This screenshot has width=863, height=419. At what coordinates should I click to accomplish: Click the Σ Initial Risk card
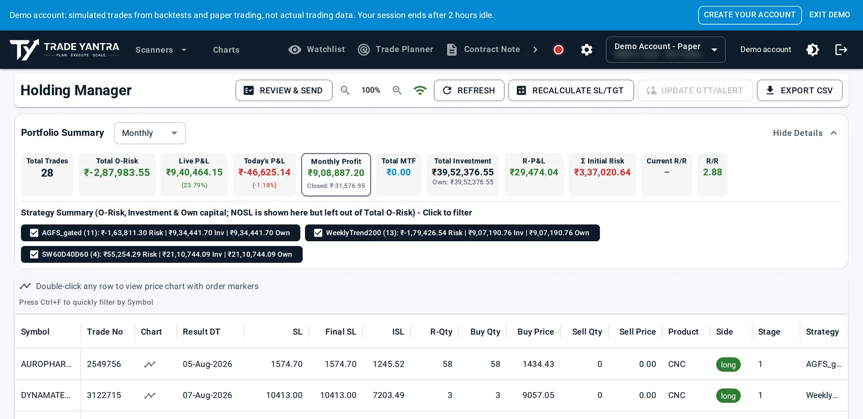coord(602,174)
